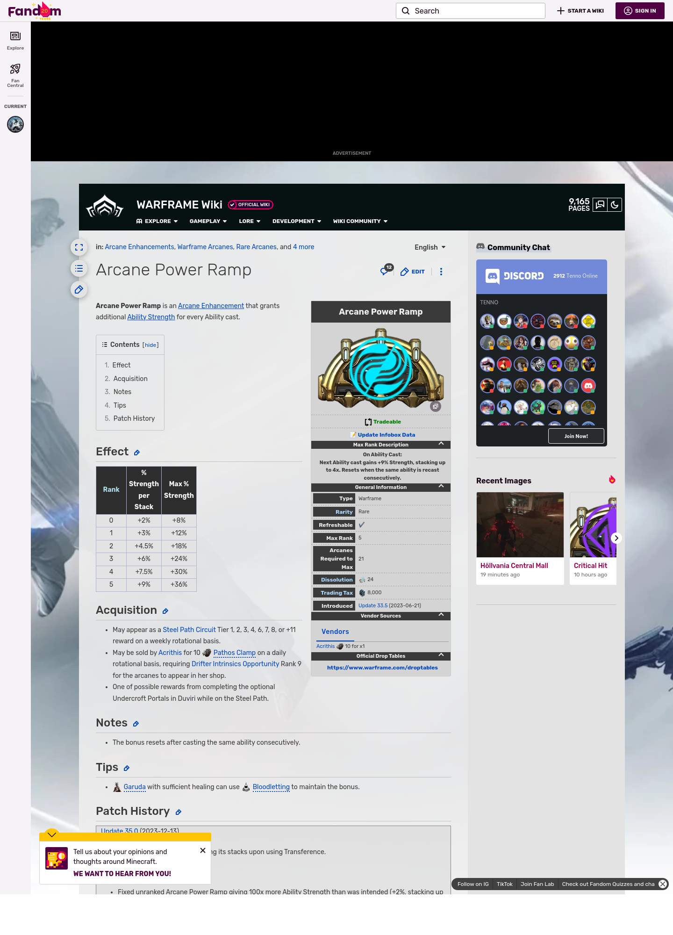Edit the Acquisition section pencil
The height and width of the screenshot is (935, 673).
tap(165, 611)
